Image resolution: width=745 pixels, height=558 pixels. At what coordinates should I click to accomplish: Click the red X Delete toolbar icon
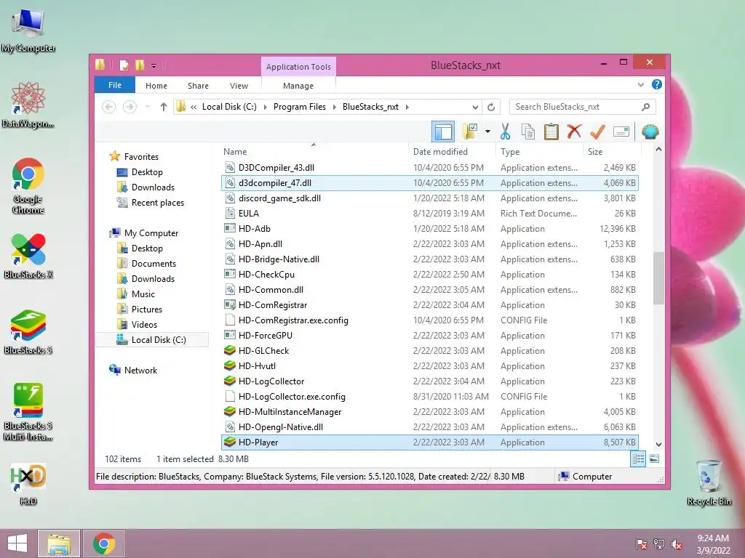[x=574, y=131]
